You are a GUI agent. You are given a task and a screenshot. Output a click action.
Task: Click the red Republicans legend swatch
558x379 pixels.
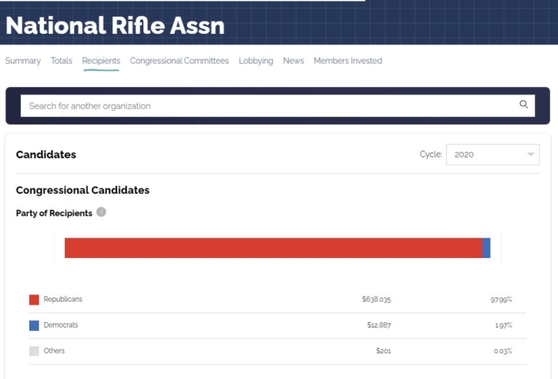coord(34,300)
